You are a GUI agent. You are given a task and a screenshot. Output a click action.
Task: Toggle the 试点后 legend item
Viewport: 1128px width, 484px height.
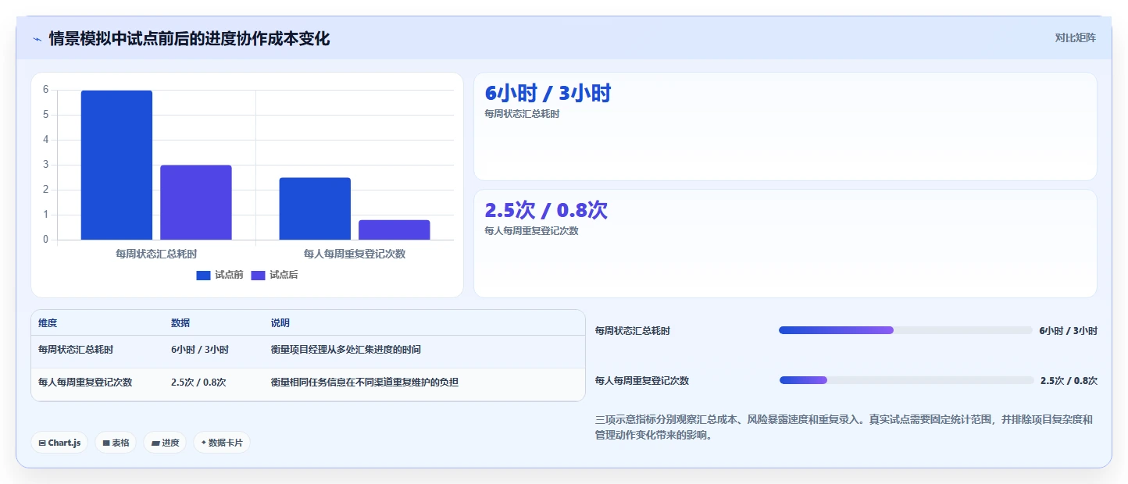pyautogui.click(x=274, y=275)
